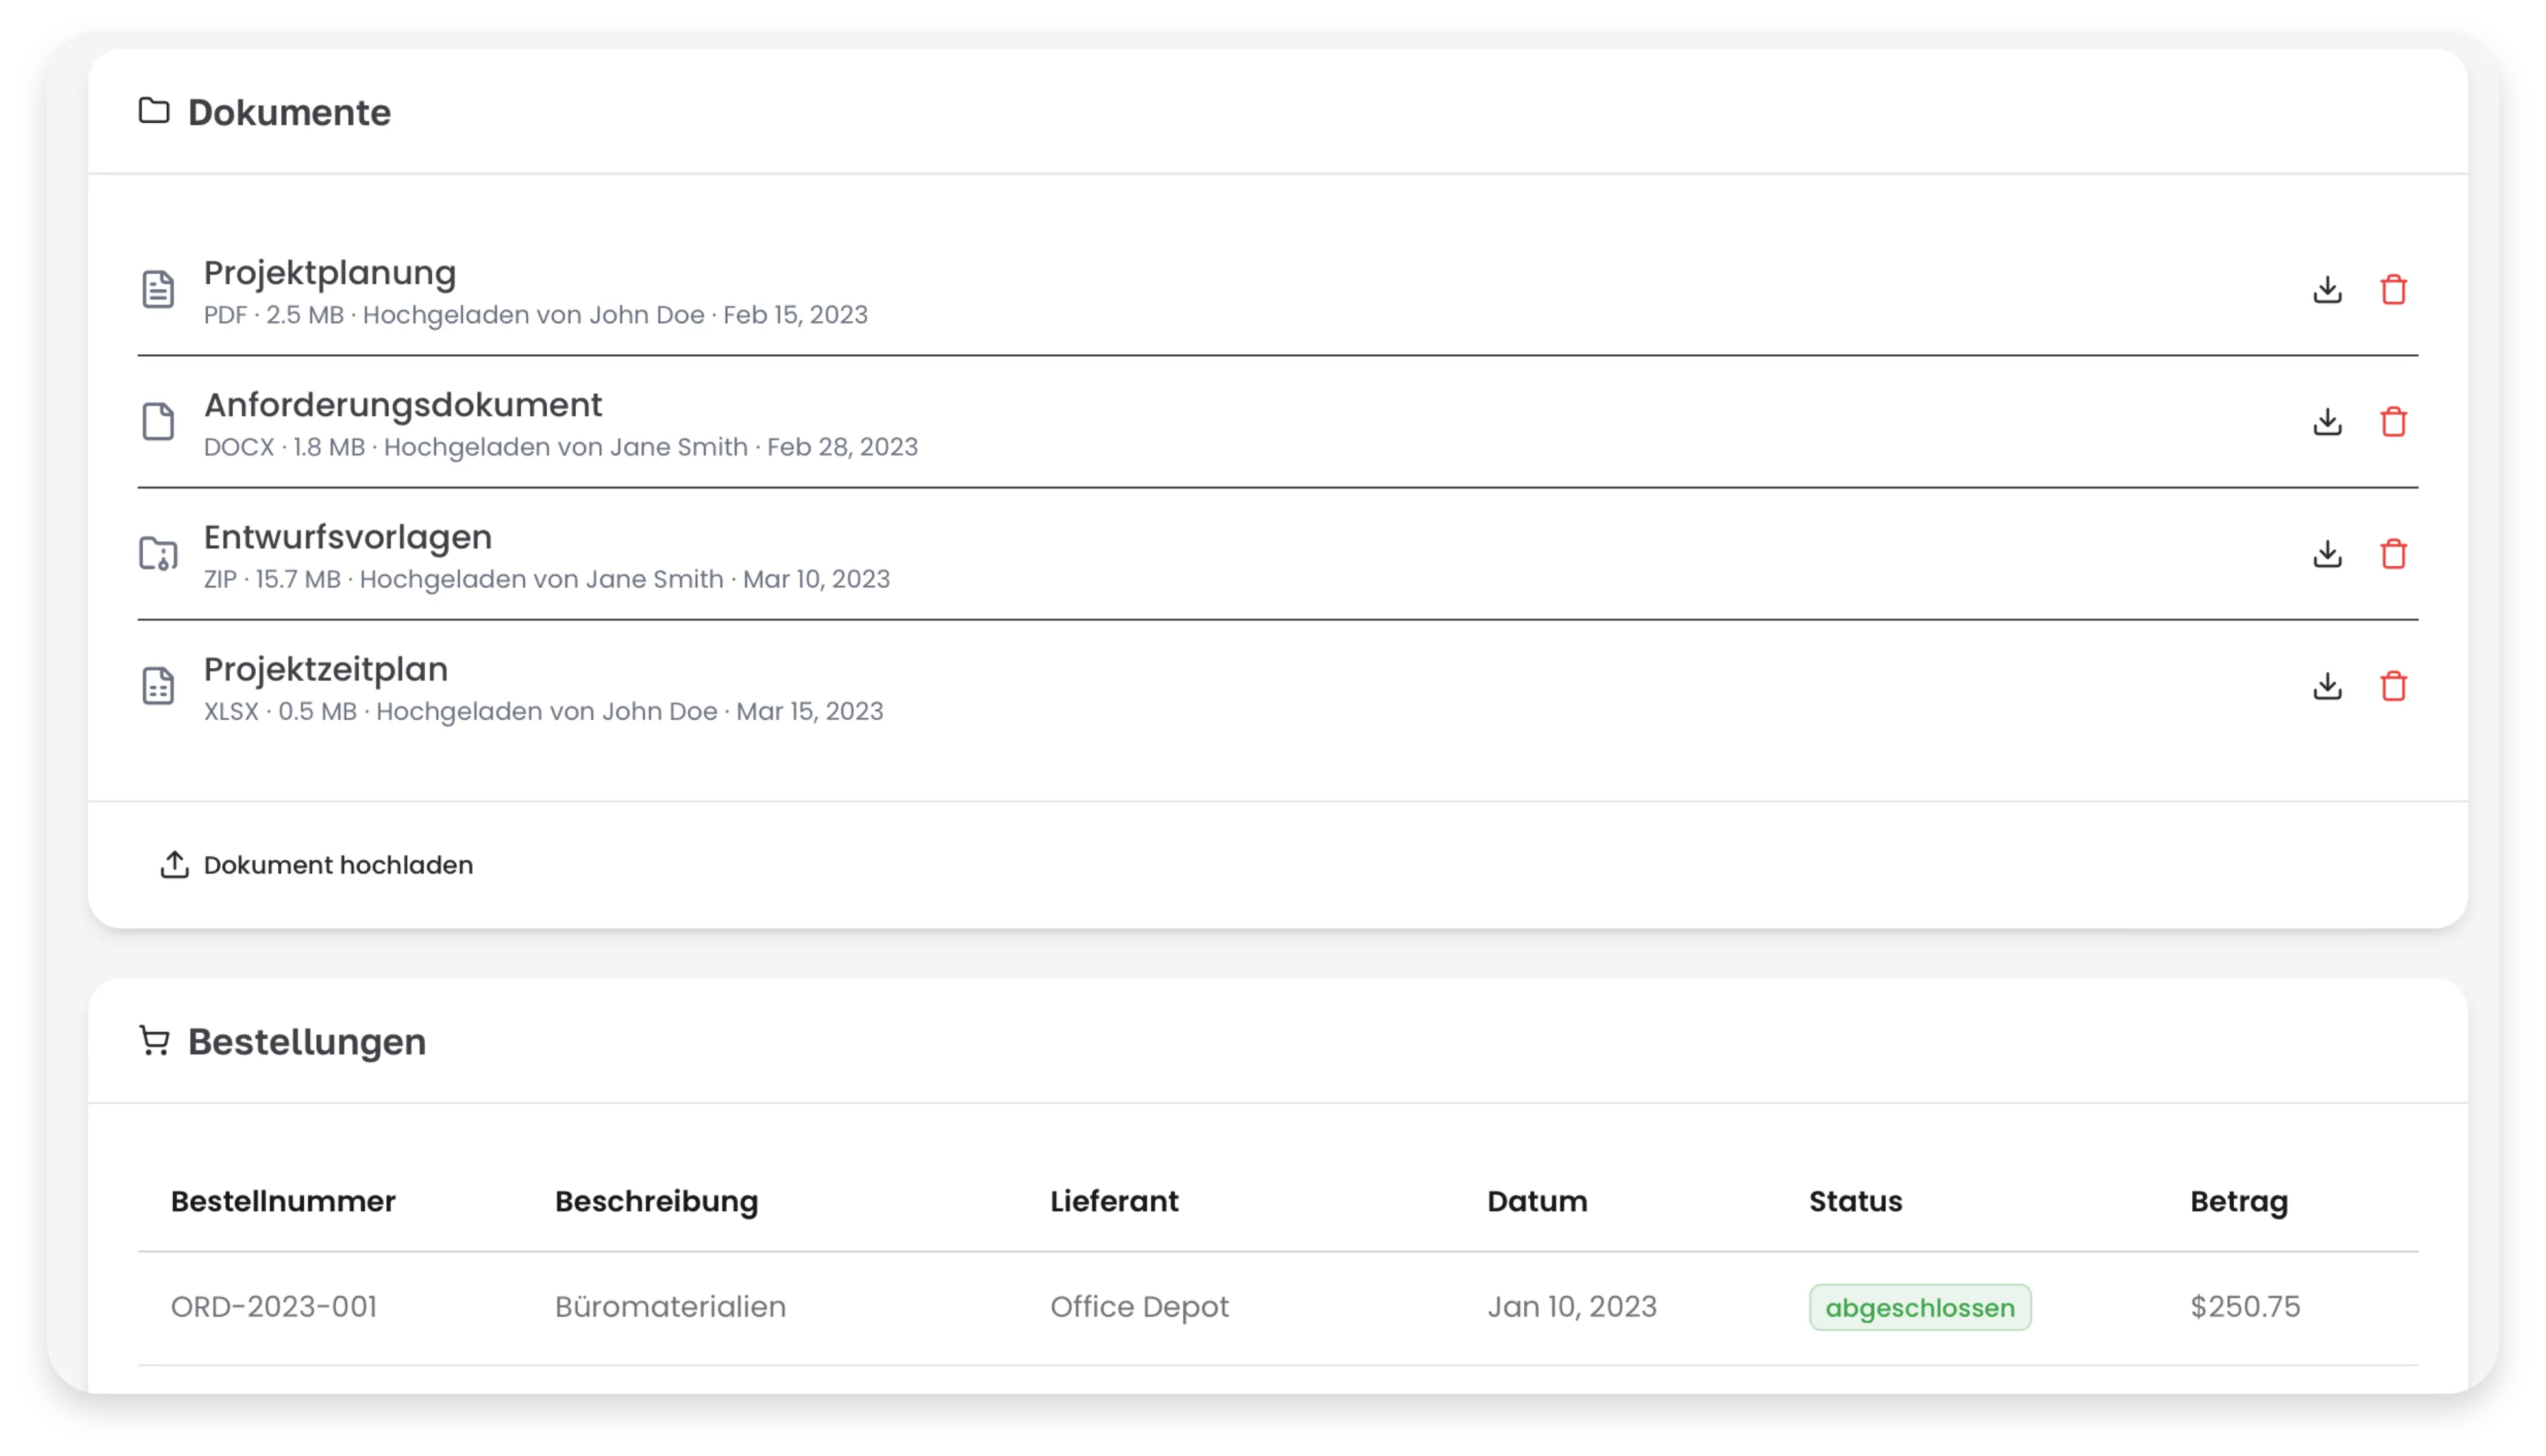Viewport: 2546px width, 1456px height.
Task: Delete the Projektplanung document
Action: 2393,290
